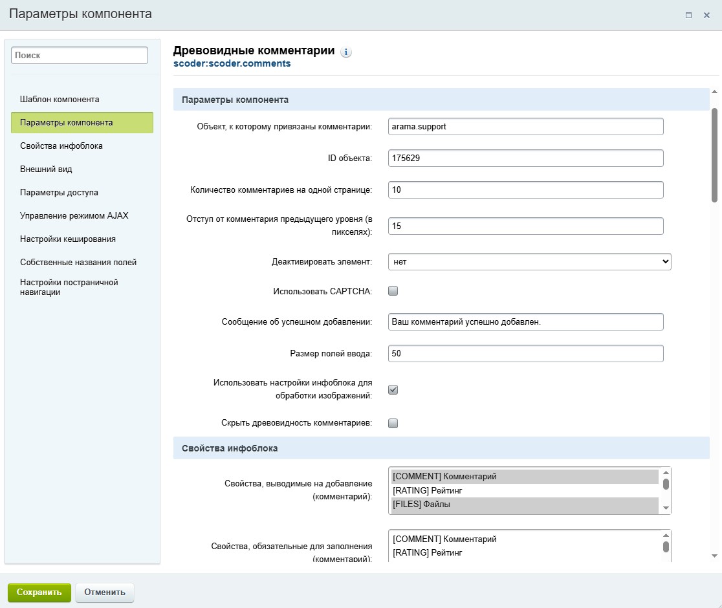Click the Сохранить button

(39, 592)
